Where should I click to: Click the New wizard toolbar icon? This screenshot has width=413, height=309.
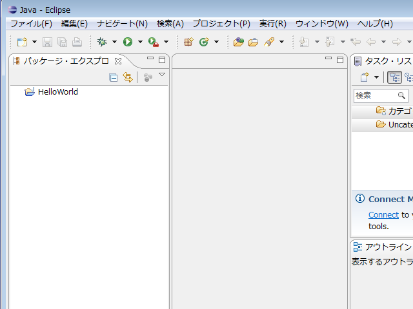click(x=22, y=42)
